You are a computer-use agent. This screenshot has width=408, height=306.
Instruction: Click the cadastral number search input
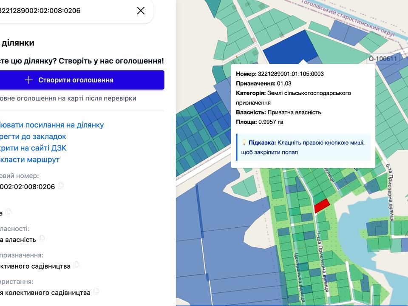pos(64,11)
